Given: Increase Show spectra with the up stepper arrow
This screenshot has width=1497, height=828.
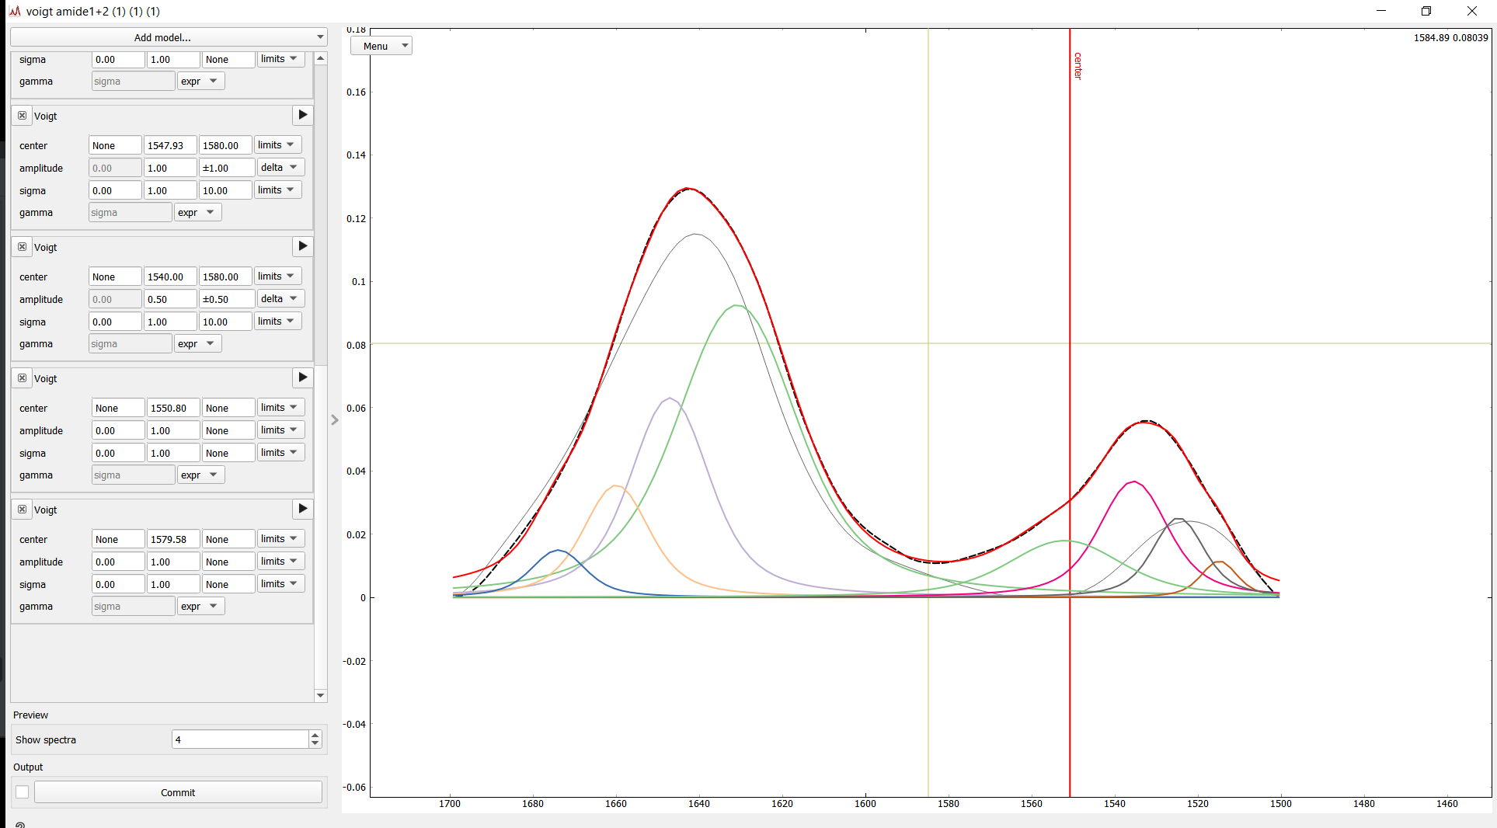Looking at the screenshot, I should tap(315, 735).
